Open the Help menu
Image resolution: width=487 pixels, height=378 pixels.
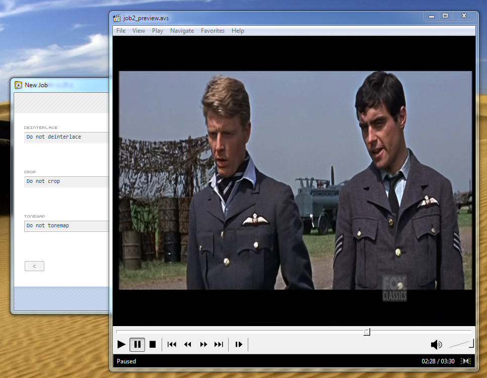tap(238, 31)
